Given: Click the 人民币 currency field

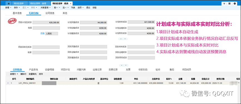Looking at the screenshot, I should pyautogui.click(x=51, y=34).
